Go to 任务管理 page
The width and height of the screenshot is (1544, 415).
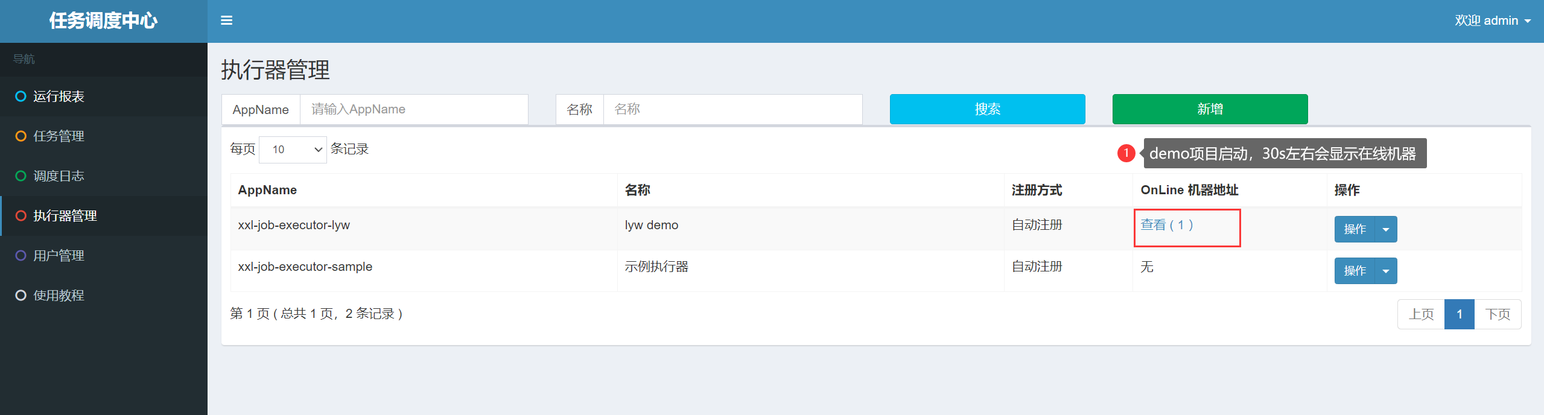coord(104,136)
